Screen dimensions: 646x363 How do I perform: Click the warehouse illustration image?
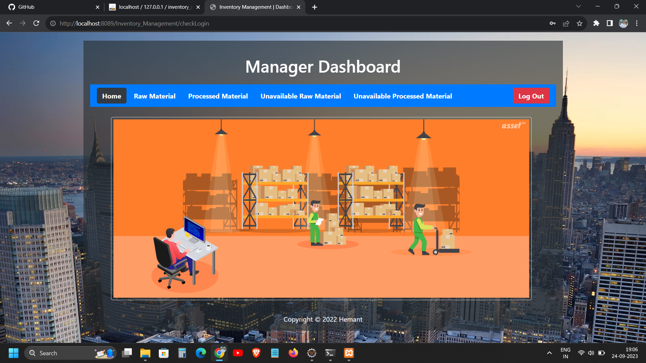(321, 208)
